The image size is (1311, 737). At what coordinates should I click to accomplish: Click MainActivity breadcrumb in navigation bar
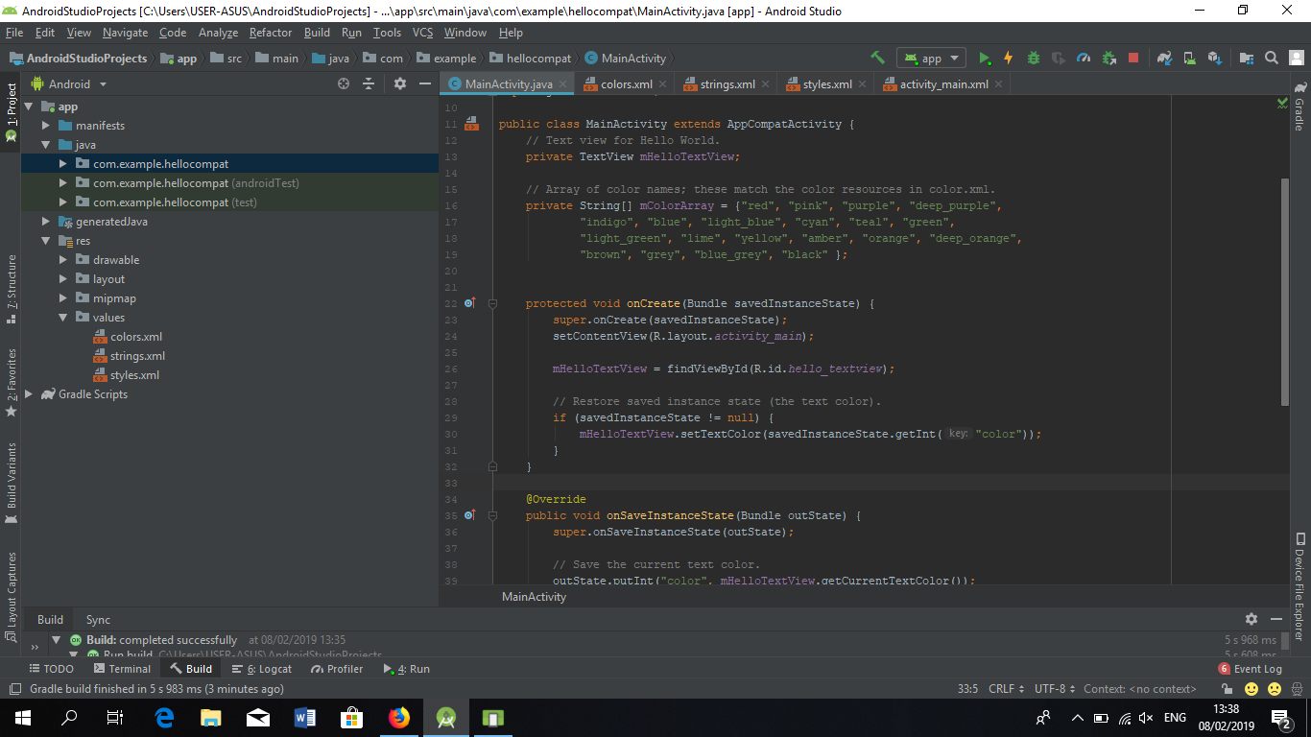626,58
